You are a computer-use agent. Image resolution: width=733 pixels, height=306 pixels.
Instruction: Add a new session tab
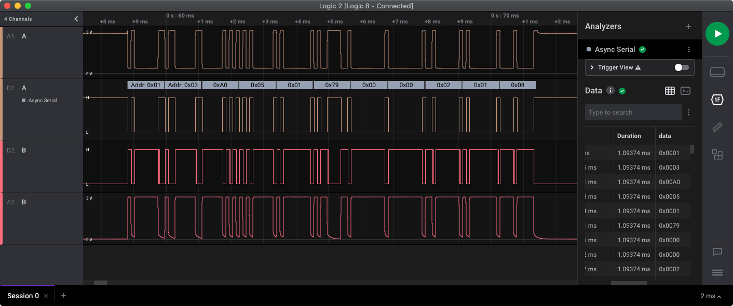coord(63,296)
